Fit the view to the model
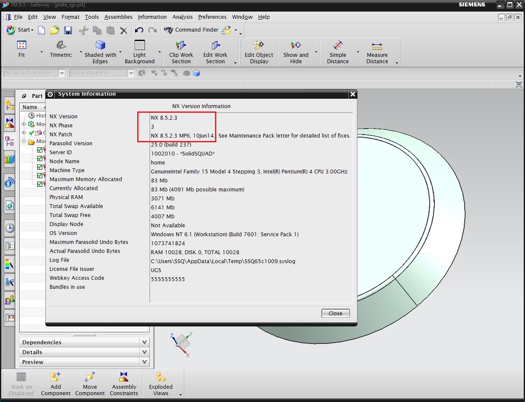 tap(21, 49)
